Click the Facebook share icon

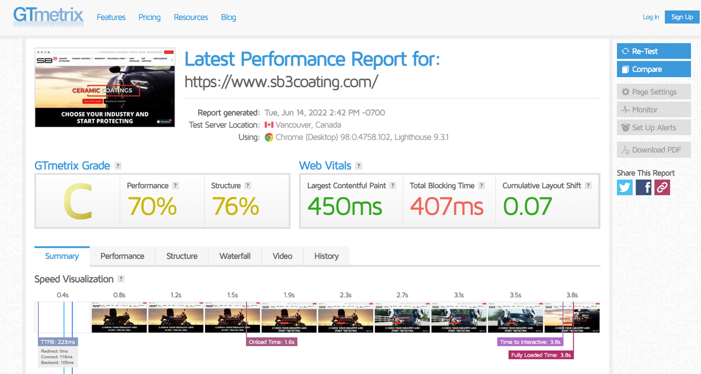pyautogui.click(x=643, y=187)
